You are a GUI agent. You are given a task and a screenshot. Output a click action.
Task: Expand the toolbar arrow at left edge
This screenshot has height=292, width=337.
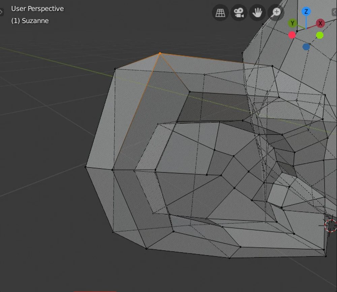coord(1,12)
